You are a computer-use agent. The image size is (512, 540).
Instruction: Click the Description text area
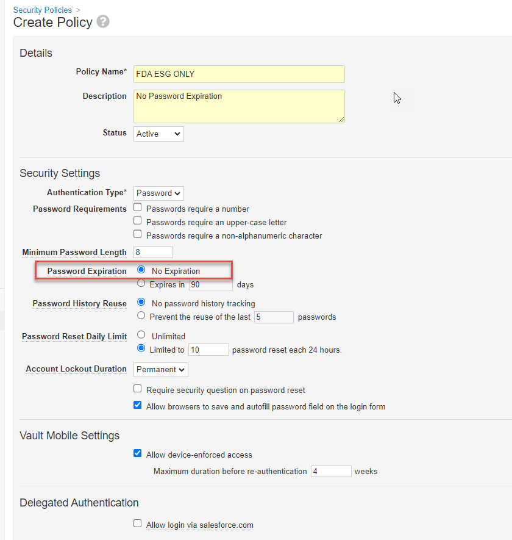[x=239, y=106]
